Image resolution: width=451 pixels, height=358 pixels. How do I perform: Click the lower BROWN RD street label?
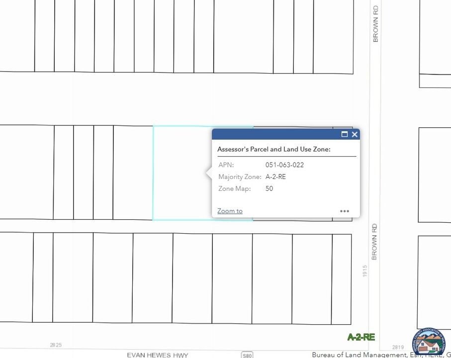[375, 241]
